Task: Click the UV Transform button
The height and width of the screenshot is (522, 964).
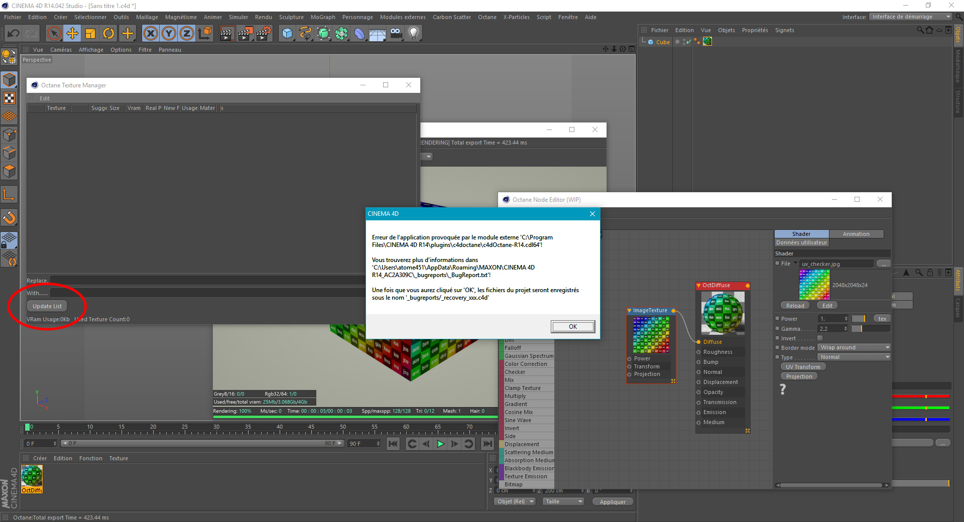Action: (x=803, y=367)
